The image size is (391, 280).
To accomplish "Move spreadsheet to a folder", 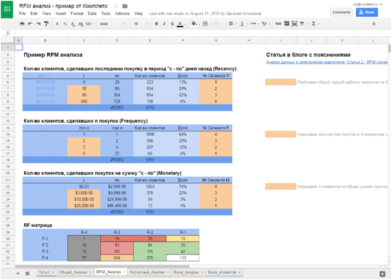I will [125, 6].
